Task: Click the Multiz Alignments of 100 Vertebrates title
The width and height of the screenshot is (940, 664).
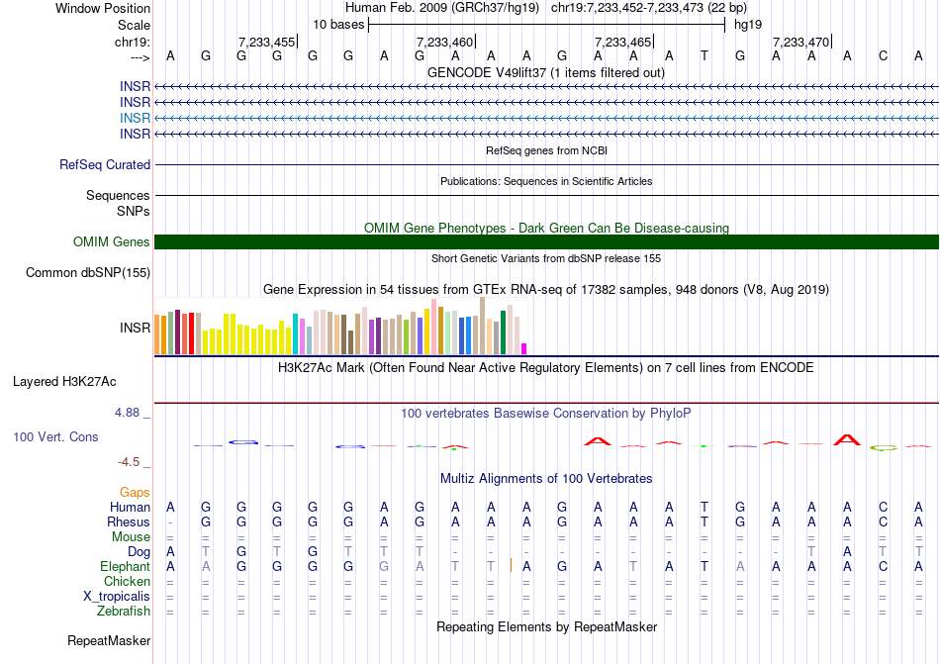Action: (545, 479)
